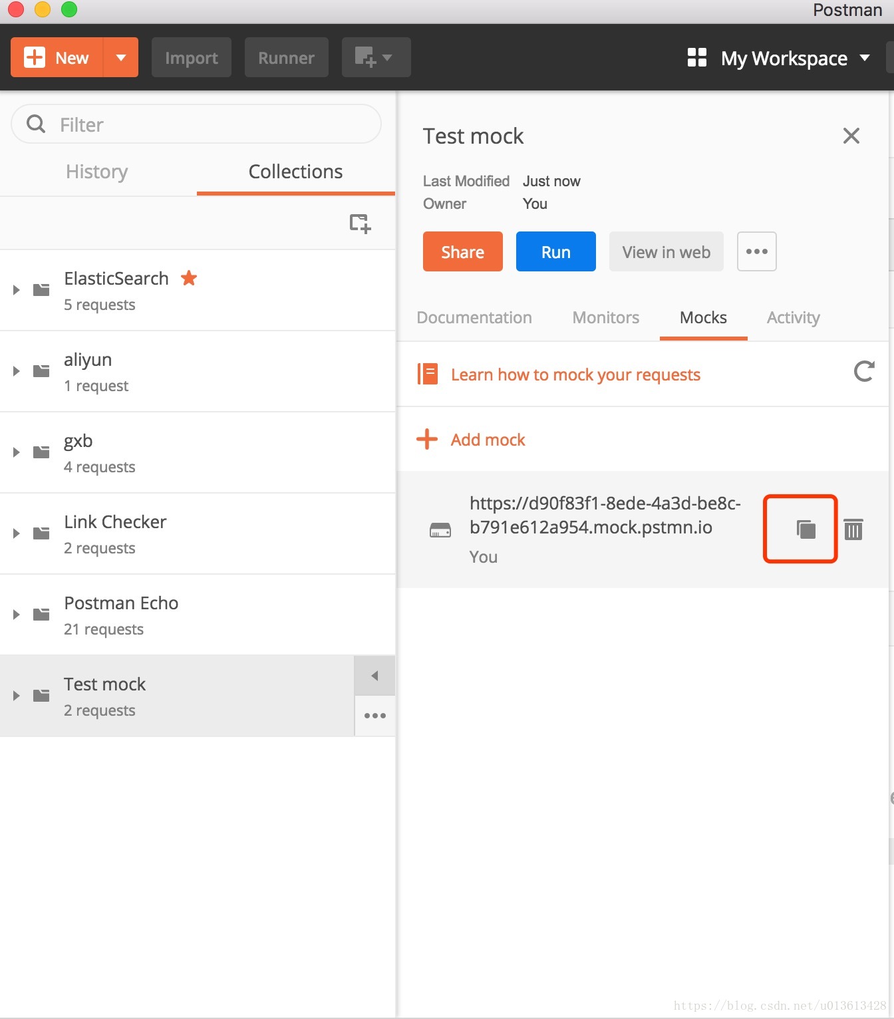
Task: Click the Add mock link
Action: 488,440
